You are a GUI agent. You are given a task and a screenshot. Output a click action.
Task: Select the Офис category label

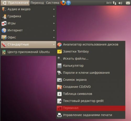(x=12, y=38)
